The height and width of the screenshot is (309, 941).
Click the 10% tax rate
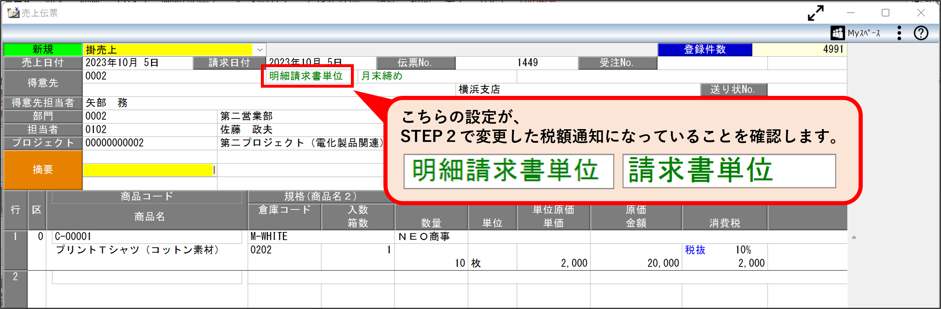(743, 250)
